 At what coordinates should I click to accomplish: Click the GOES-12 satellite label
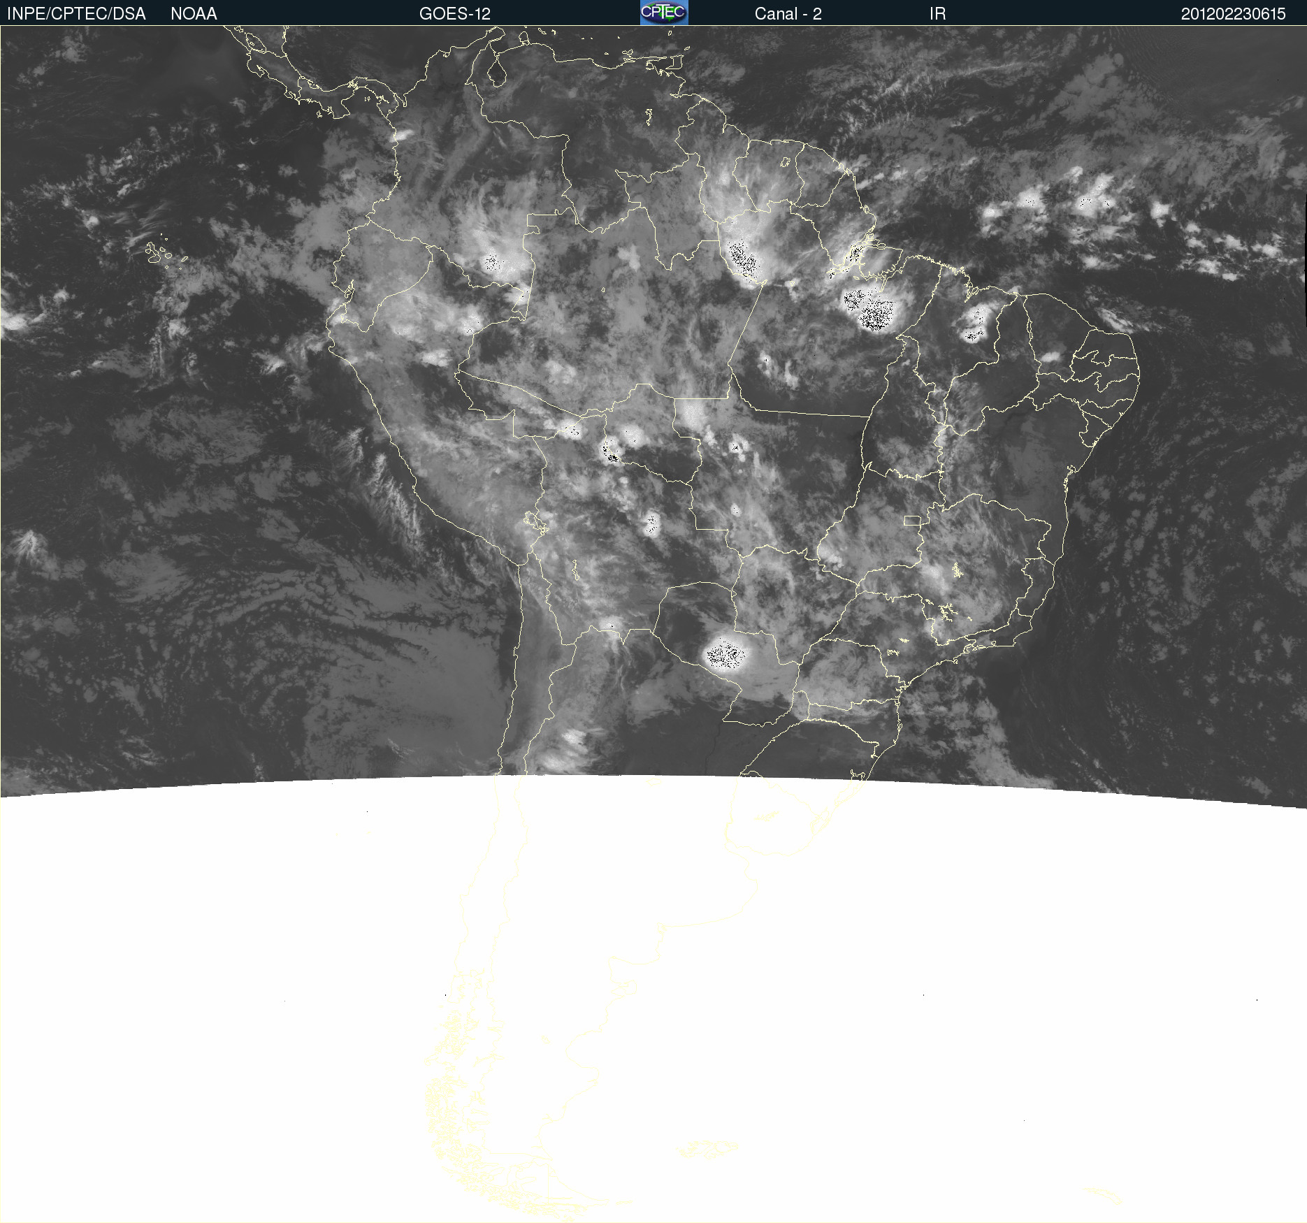tap(455, 14)
